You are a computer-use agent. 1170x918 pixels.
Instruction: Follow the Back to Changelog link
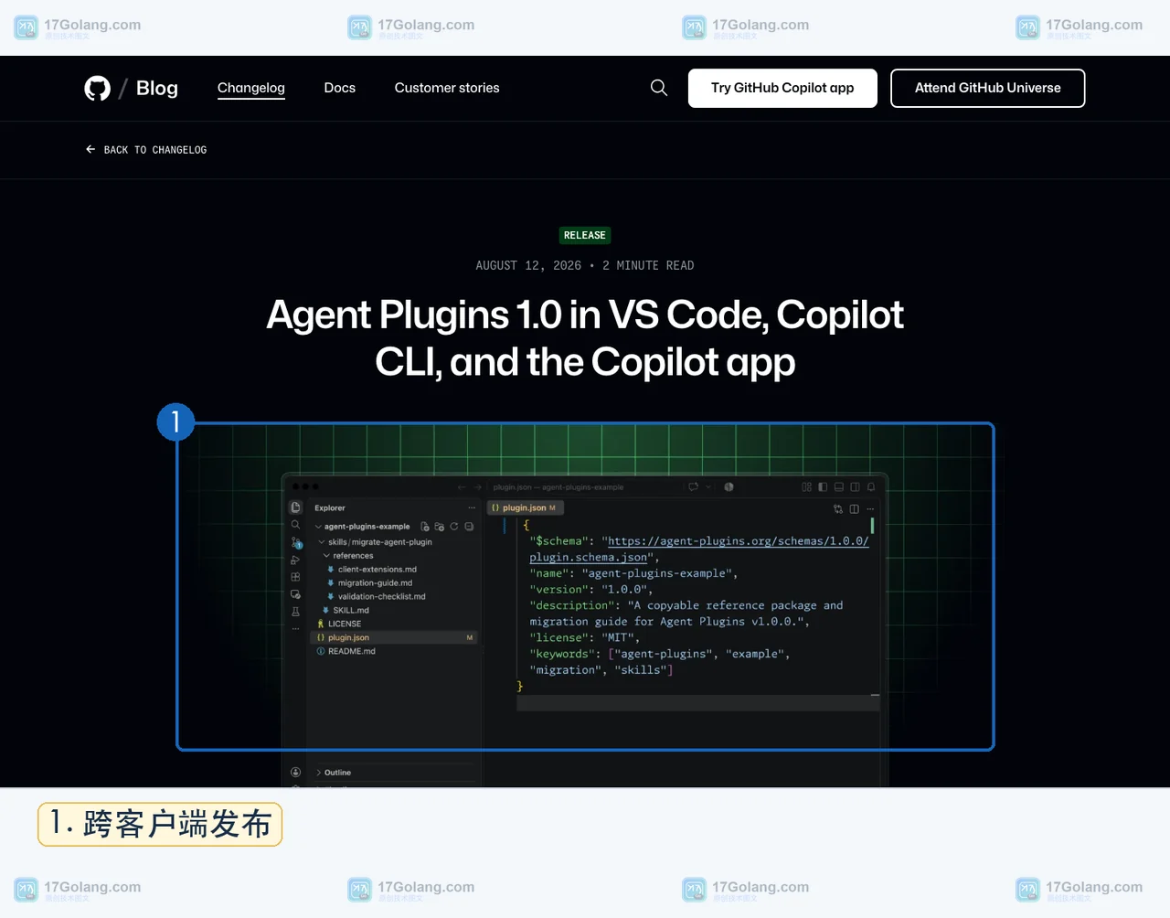146,150
